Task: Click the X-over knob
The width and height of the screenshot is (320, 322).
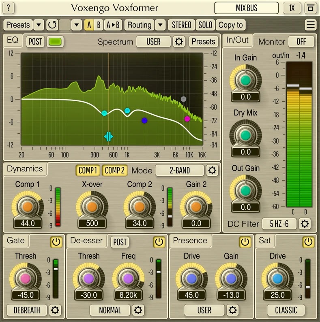Action: (x=92, y=207)
